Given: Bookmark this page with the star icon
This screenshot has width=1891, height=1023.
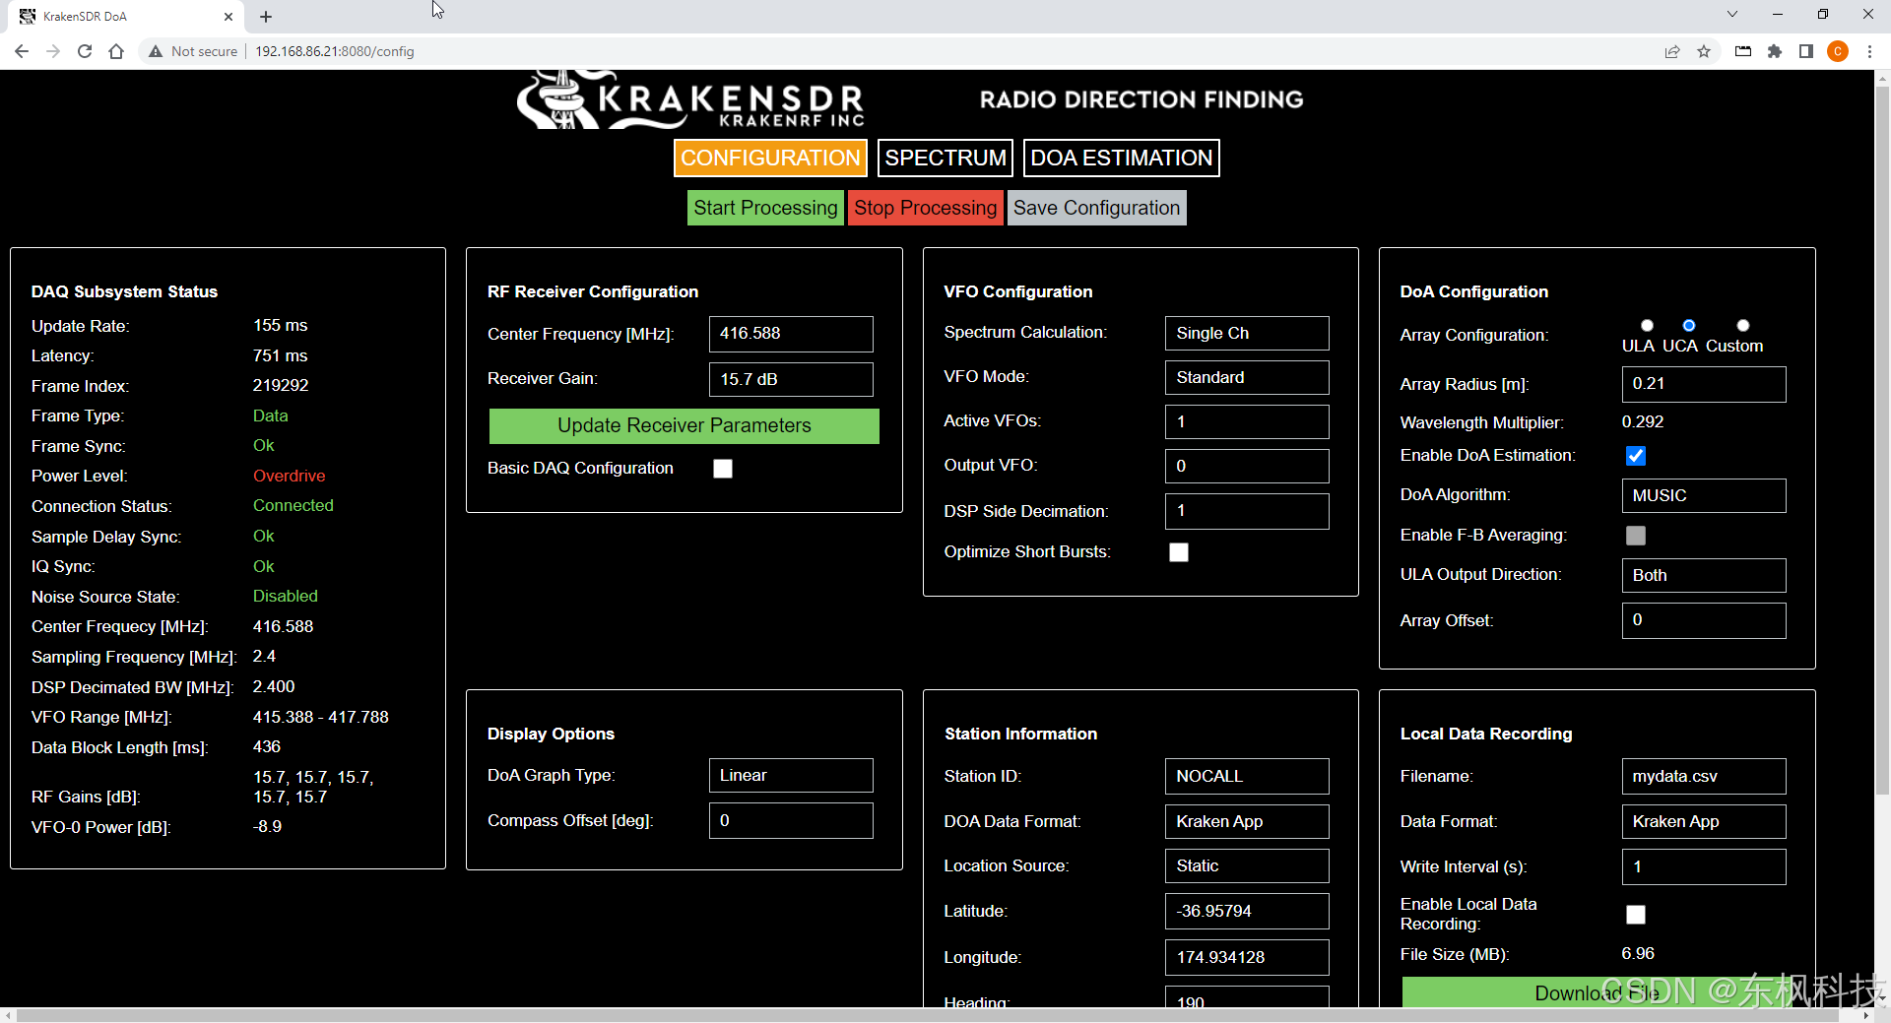Looking at the screenshot, I should 1704,51.
